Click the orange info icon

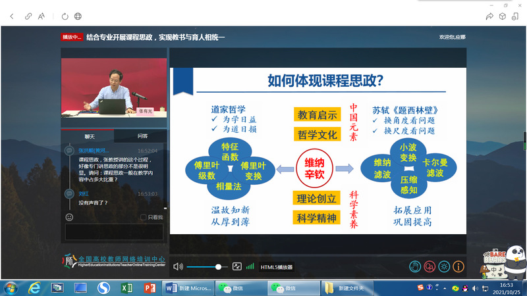tap(459, 266)
